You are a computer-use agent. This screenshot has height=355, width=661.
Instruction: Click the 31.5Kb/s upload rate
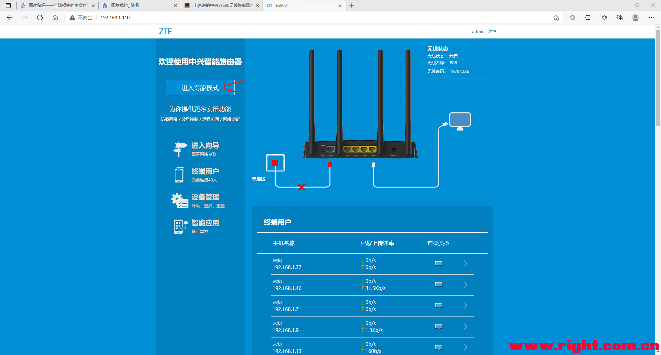point(375,288)
